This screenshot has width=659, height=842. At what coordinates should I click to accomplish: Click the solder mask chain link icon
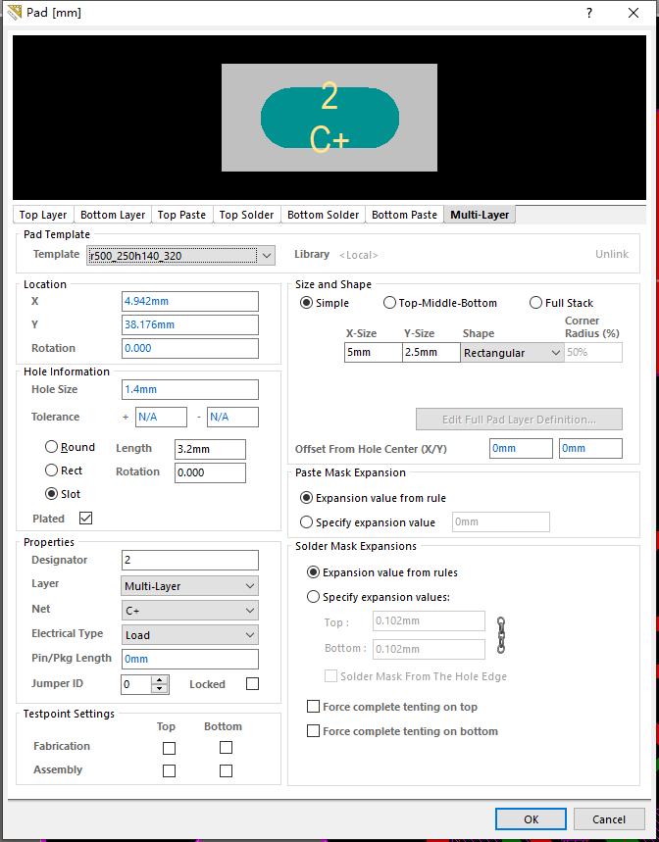click(501, 635)
